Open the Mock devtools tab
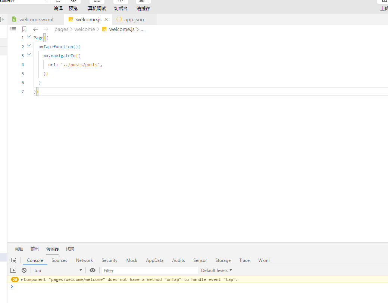The width and height of the screenshot is (388, 303). 132,260
